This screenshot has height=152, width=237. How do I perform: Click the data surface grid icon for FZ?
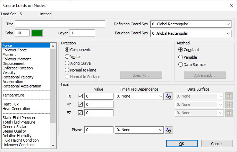click(x=229, y=113)
